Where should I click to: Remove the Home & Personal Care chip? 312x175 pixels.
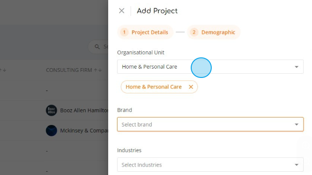[191, 87]
